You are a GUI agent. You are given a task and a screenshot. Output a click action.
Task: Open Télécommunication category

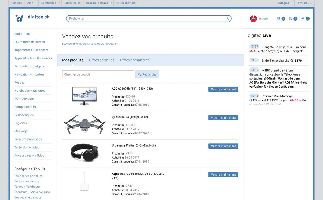click(28, 139)
